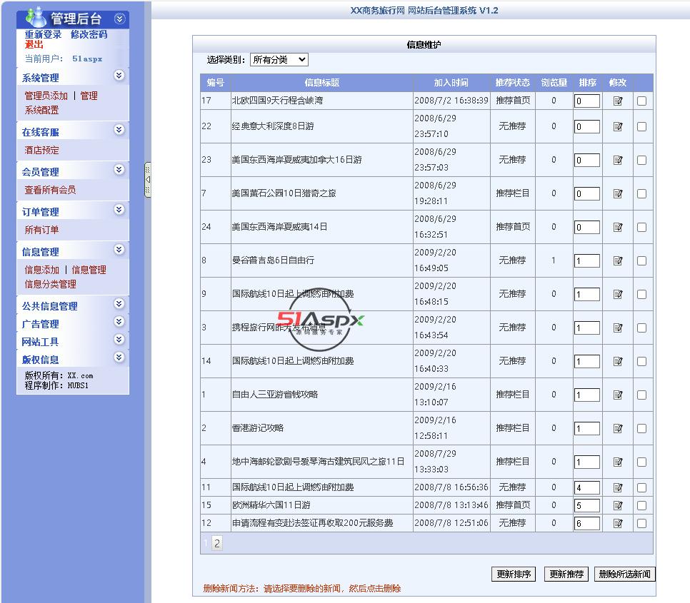Go to page 2 of the list

(x=217, y=543)
